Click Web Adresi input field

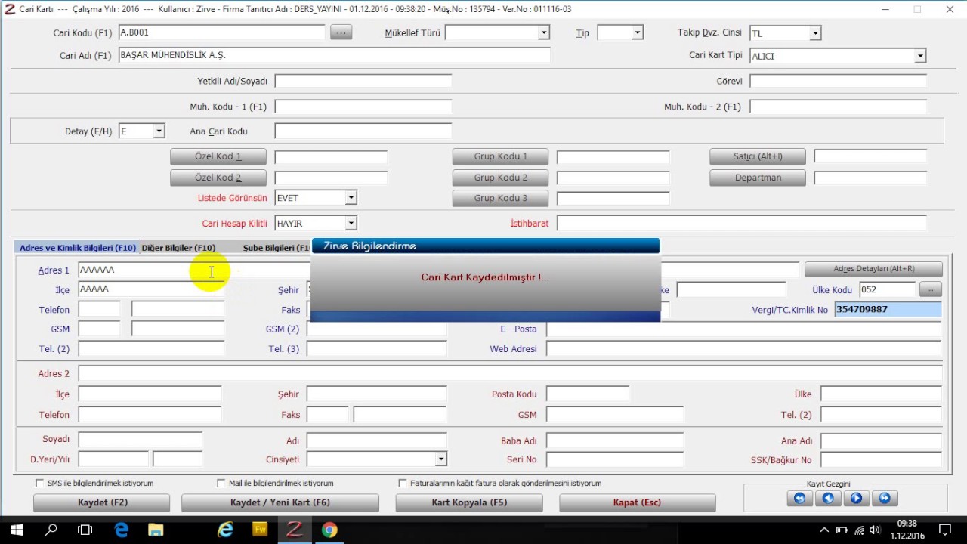pyautogui.click(x=743, y=349)
